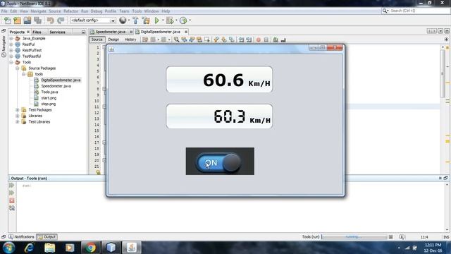Click the Comment lines icon in editor toolbar

[x=276, y=40]
